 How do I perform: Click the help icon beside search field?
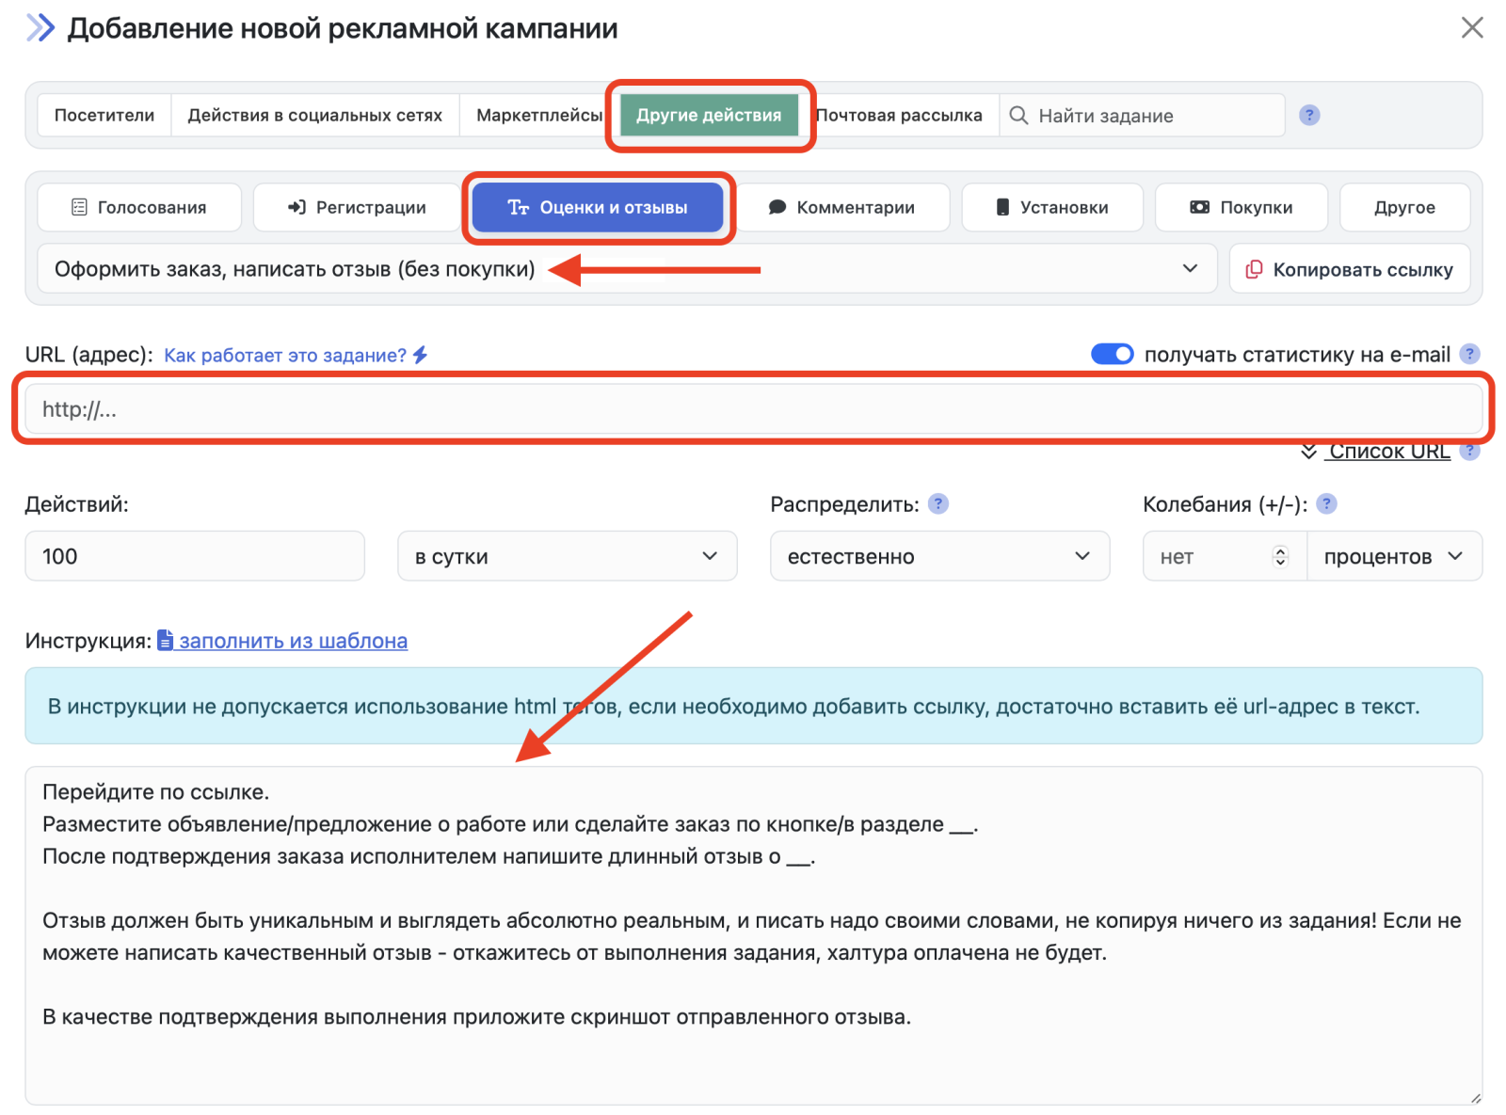coord(1308,115)
